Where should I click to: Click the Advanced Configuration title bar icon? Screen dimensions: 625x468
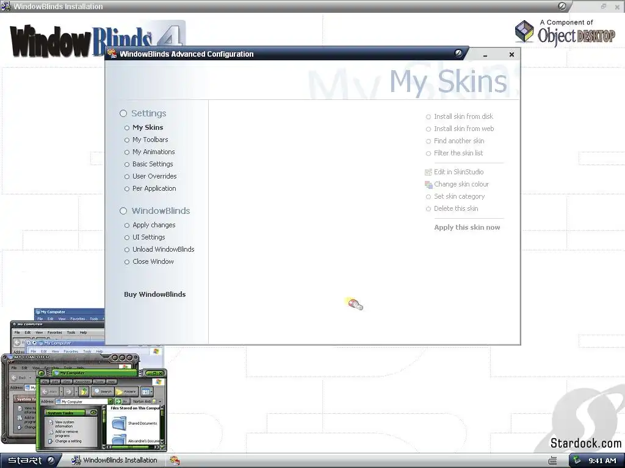(x=112, y=54)
